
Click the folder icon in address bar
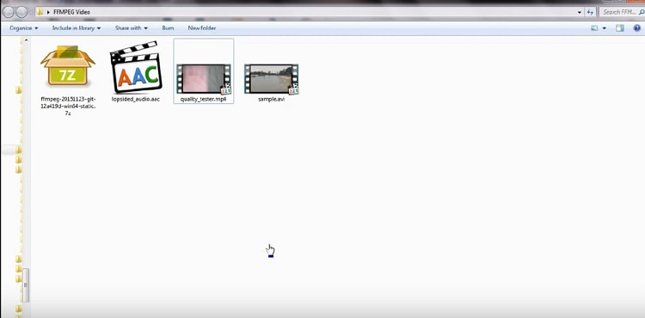tap(40, 12)
